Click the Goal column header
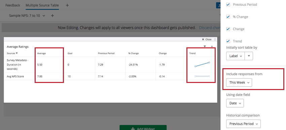 pyautogui.click(x=70, y=53)
